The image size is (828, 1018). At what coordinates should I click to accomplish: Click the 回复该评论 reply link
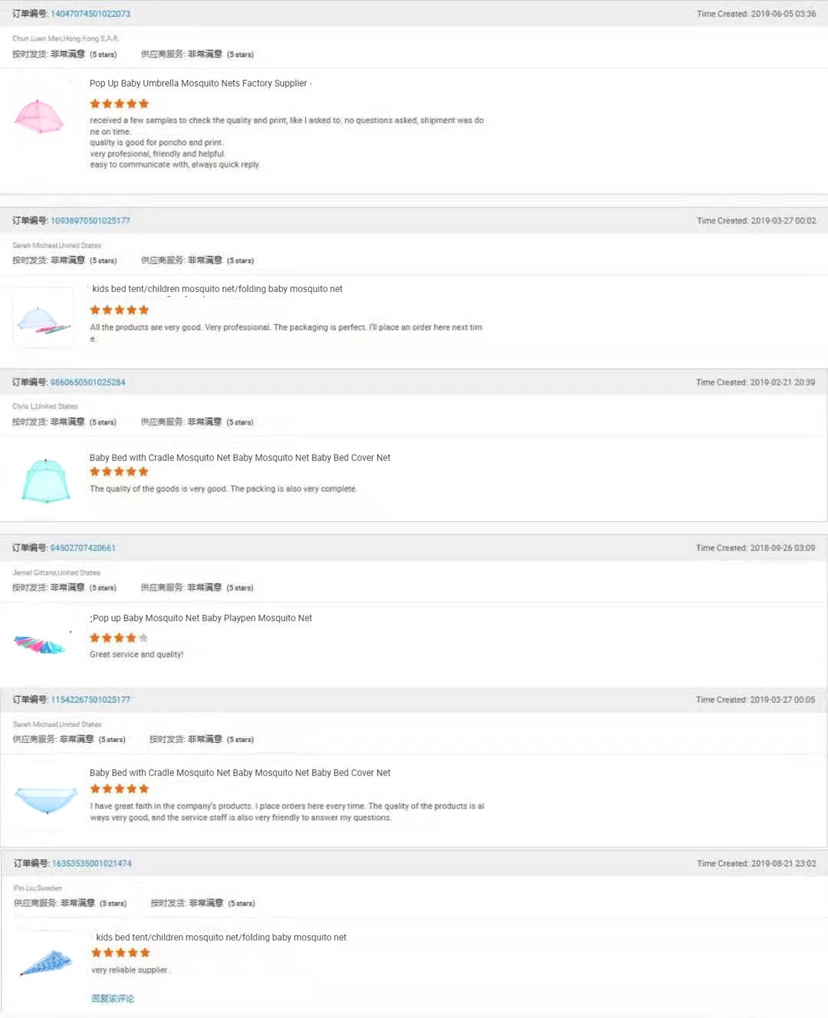tap(112, 998)
